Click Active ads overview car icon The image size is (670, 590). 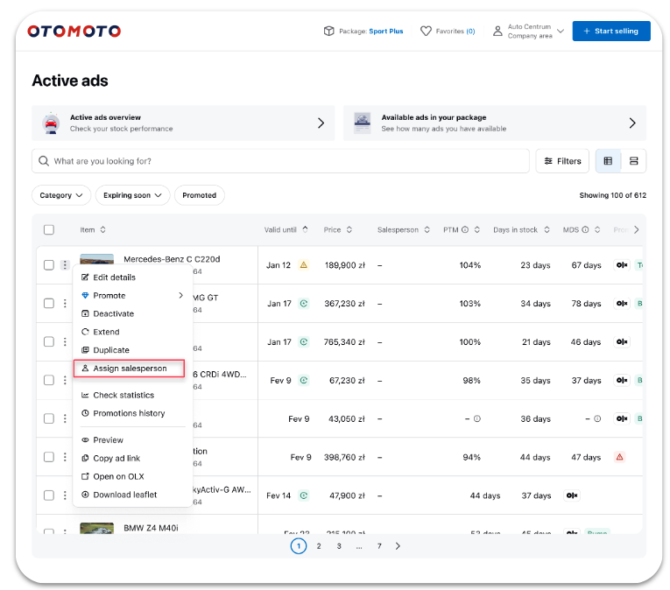coord(52,123)
